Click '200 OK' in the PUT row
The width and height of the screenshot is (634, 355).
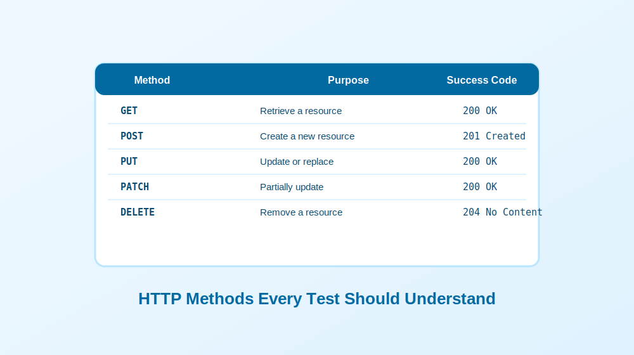point(480,162)
